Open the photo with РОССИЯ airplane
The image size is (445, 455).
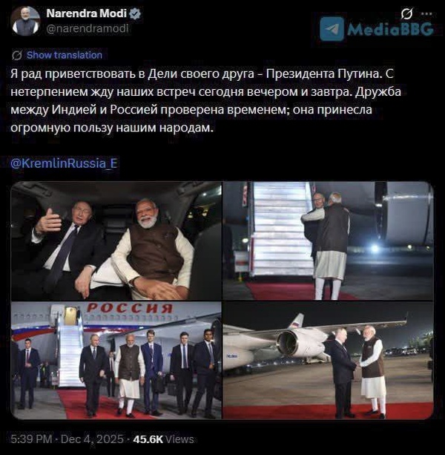tap(116, 360)
